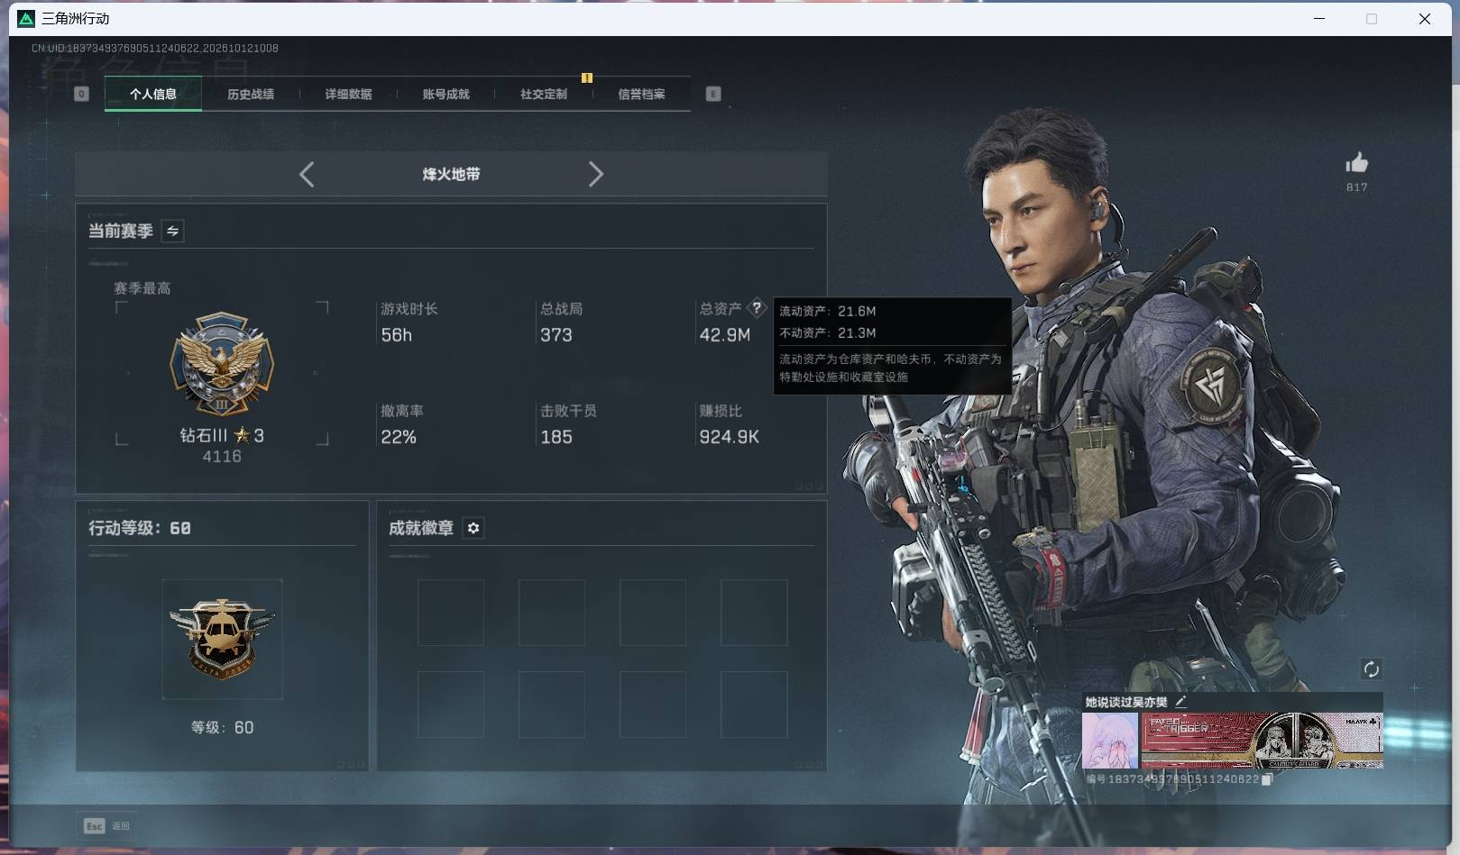Click the nickname 她说谈过吴亦樊

click(1125, 702)
